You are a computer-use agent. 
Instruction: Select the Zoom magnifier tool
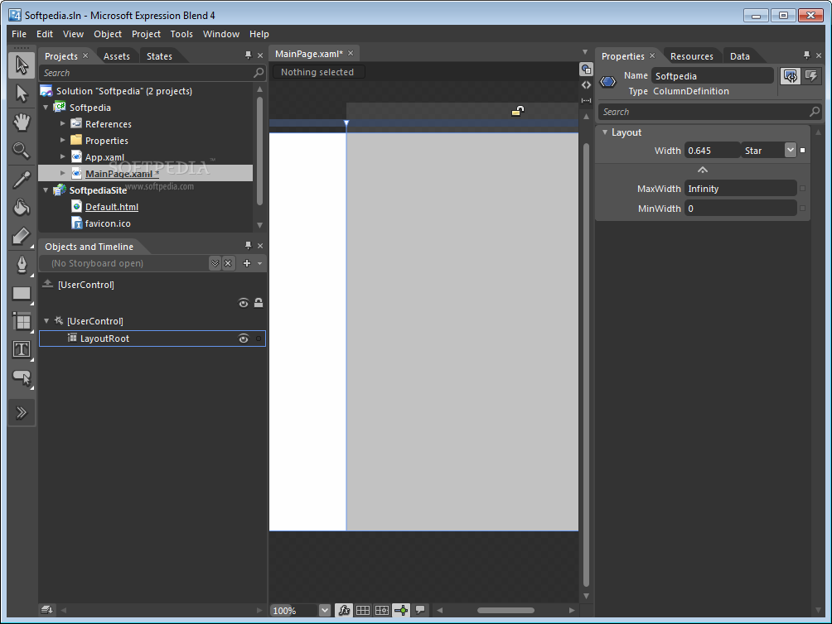22,151
